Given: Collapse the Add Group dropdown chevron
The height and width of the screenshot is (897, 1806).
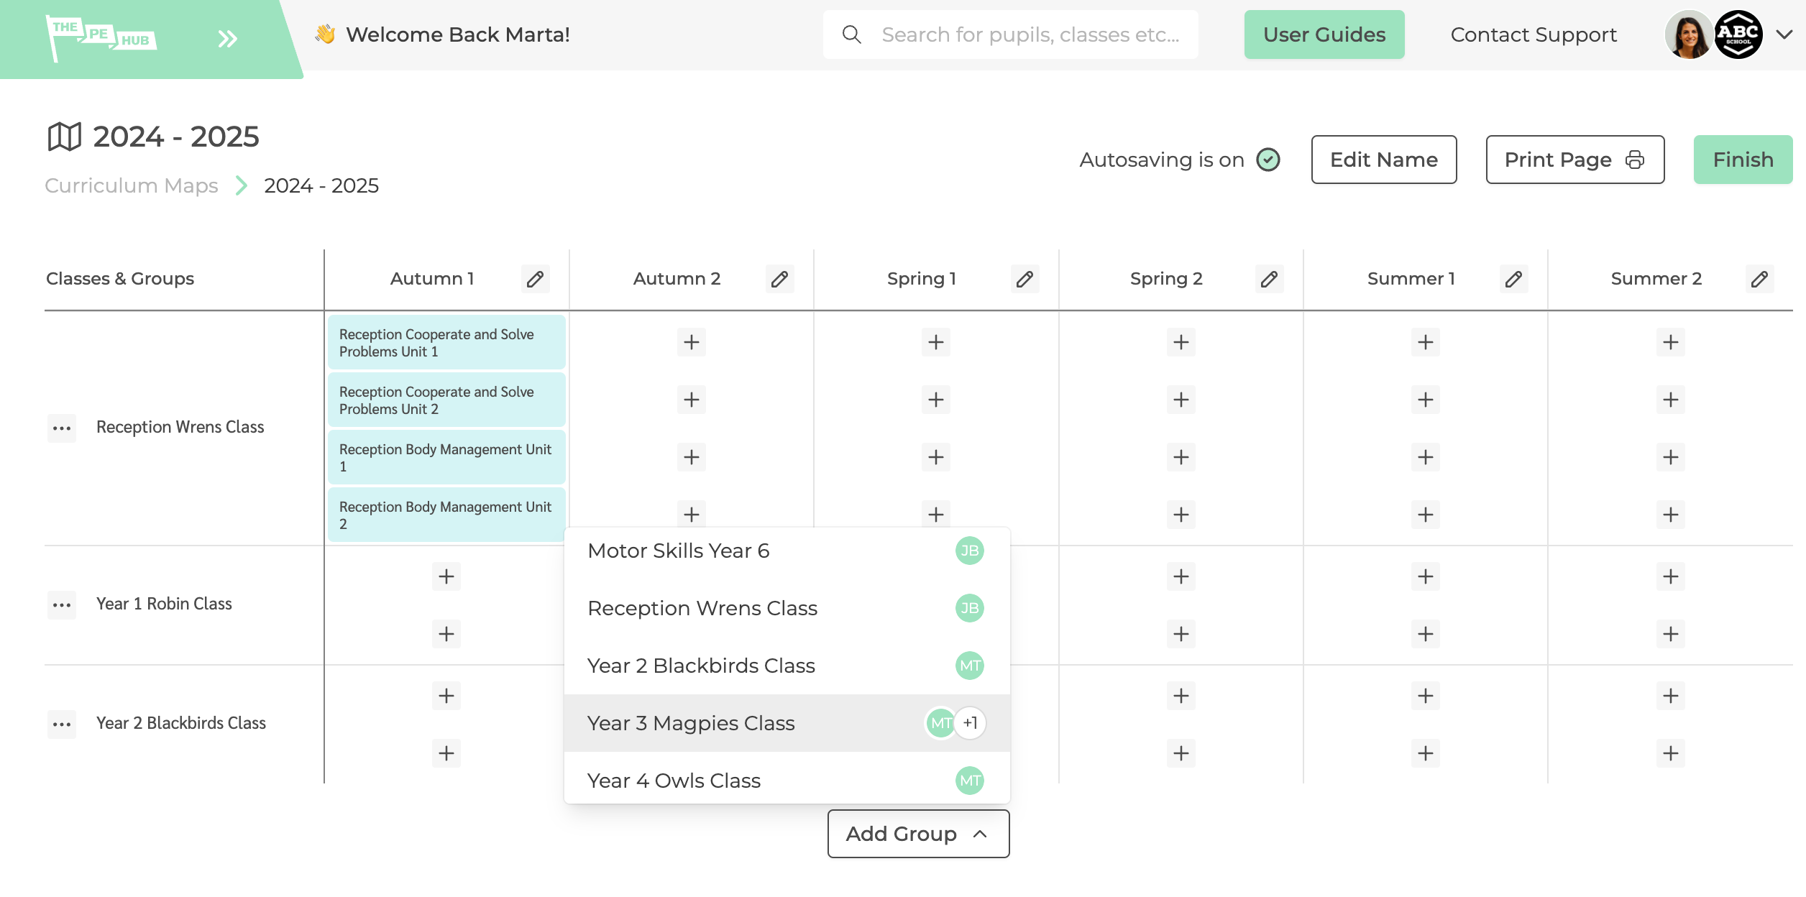Looking at the screenshot, I should point(981,834).
